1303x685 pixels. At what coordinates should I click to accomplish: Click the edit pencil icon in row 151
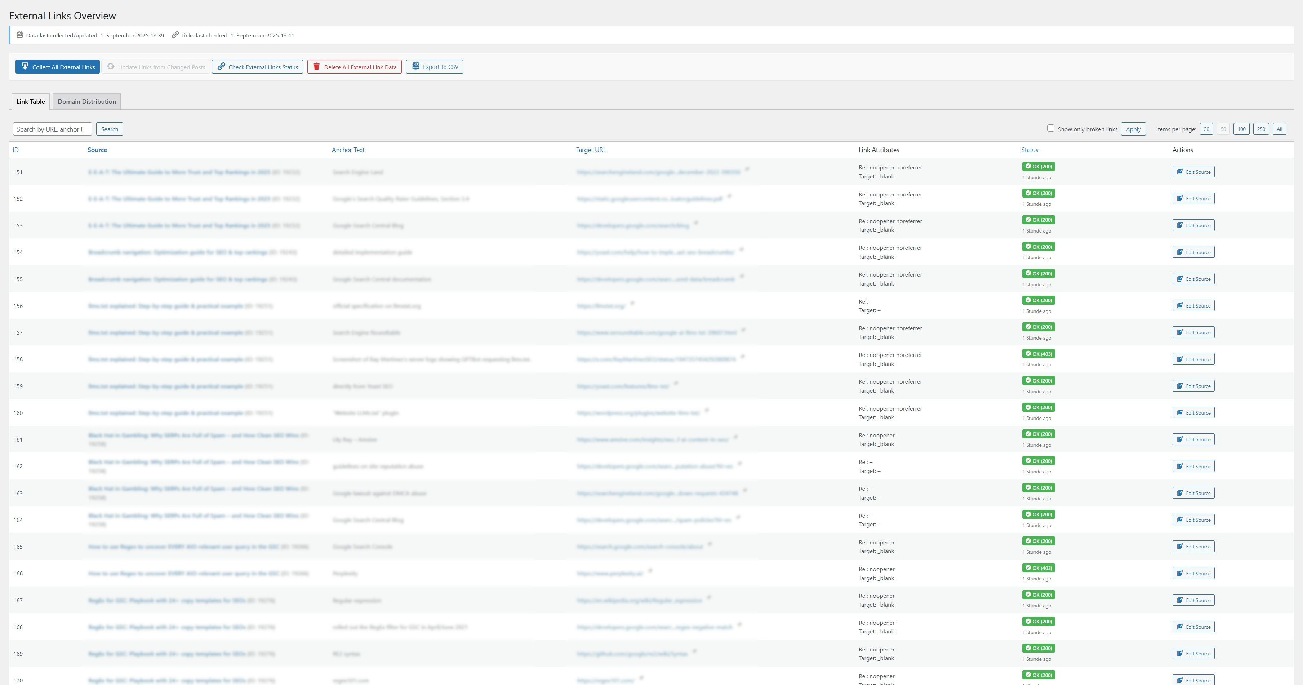pyautogui.click(x=1179, y=172)
